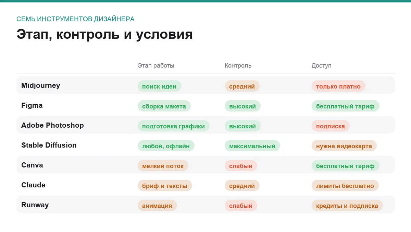
Task: Click the 'лимиты бесплатно' tag
Action: (x=345, y=186)
